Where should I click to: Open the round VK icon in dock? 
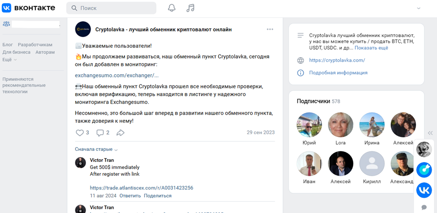click(424, 190)
